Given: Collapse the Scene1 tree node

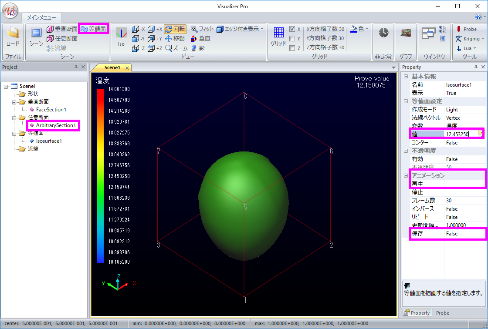Looking at the screenshot, I should 6,86.
